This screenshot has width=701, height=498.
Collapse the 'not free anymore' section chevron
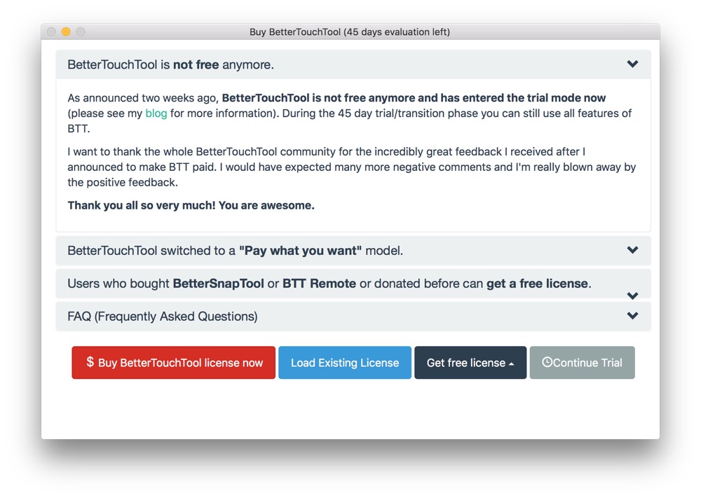[x=632, y=64]
